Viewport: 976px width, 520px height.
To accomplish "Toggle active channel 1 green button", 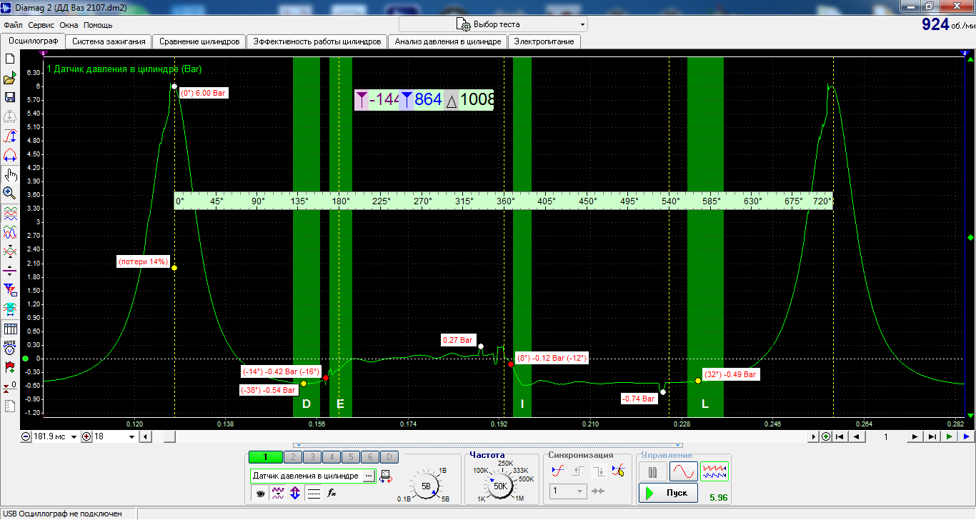I will [265, 457].
